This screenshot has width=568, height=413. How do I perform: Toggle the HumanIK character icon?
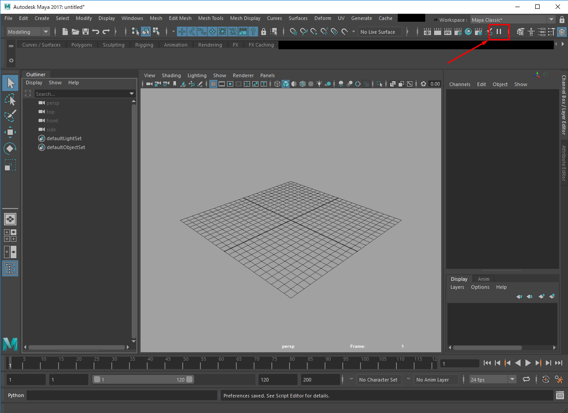point(531,31)
